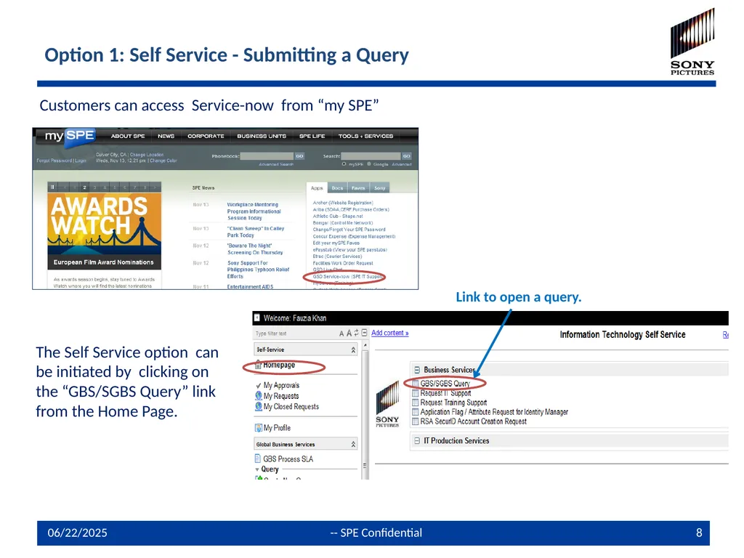Click the form icon beside Application Flag request

point(416,412)
